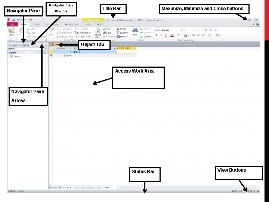Click Save record button in Records group
269x202 pixels.
pyautogui.click(x=107, y=33)
